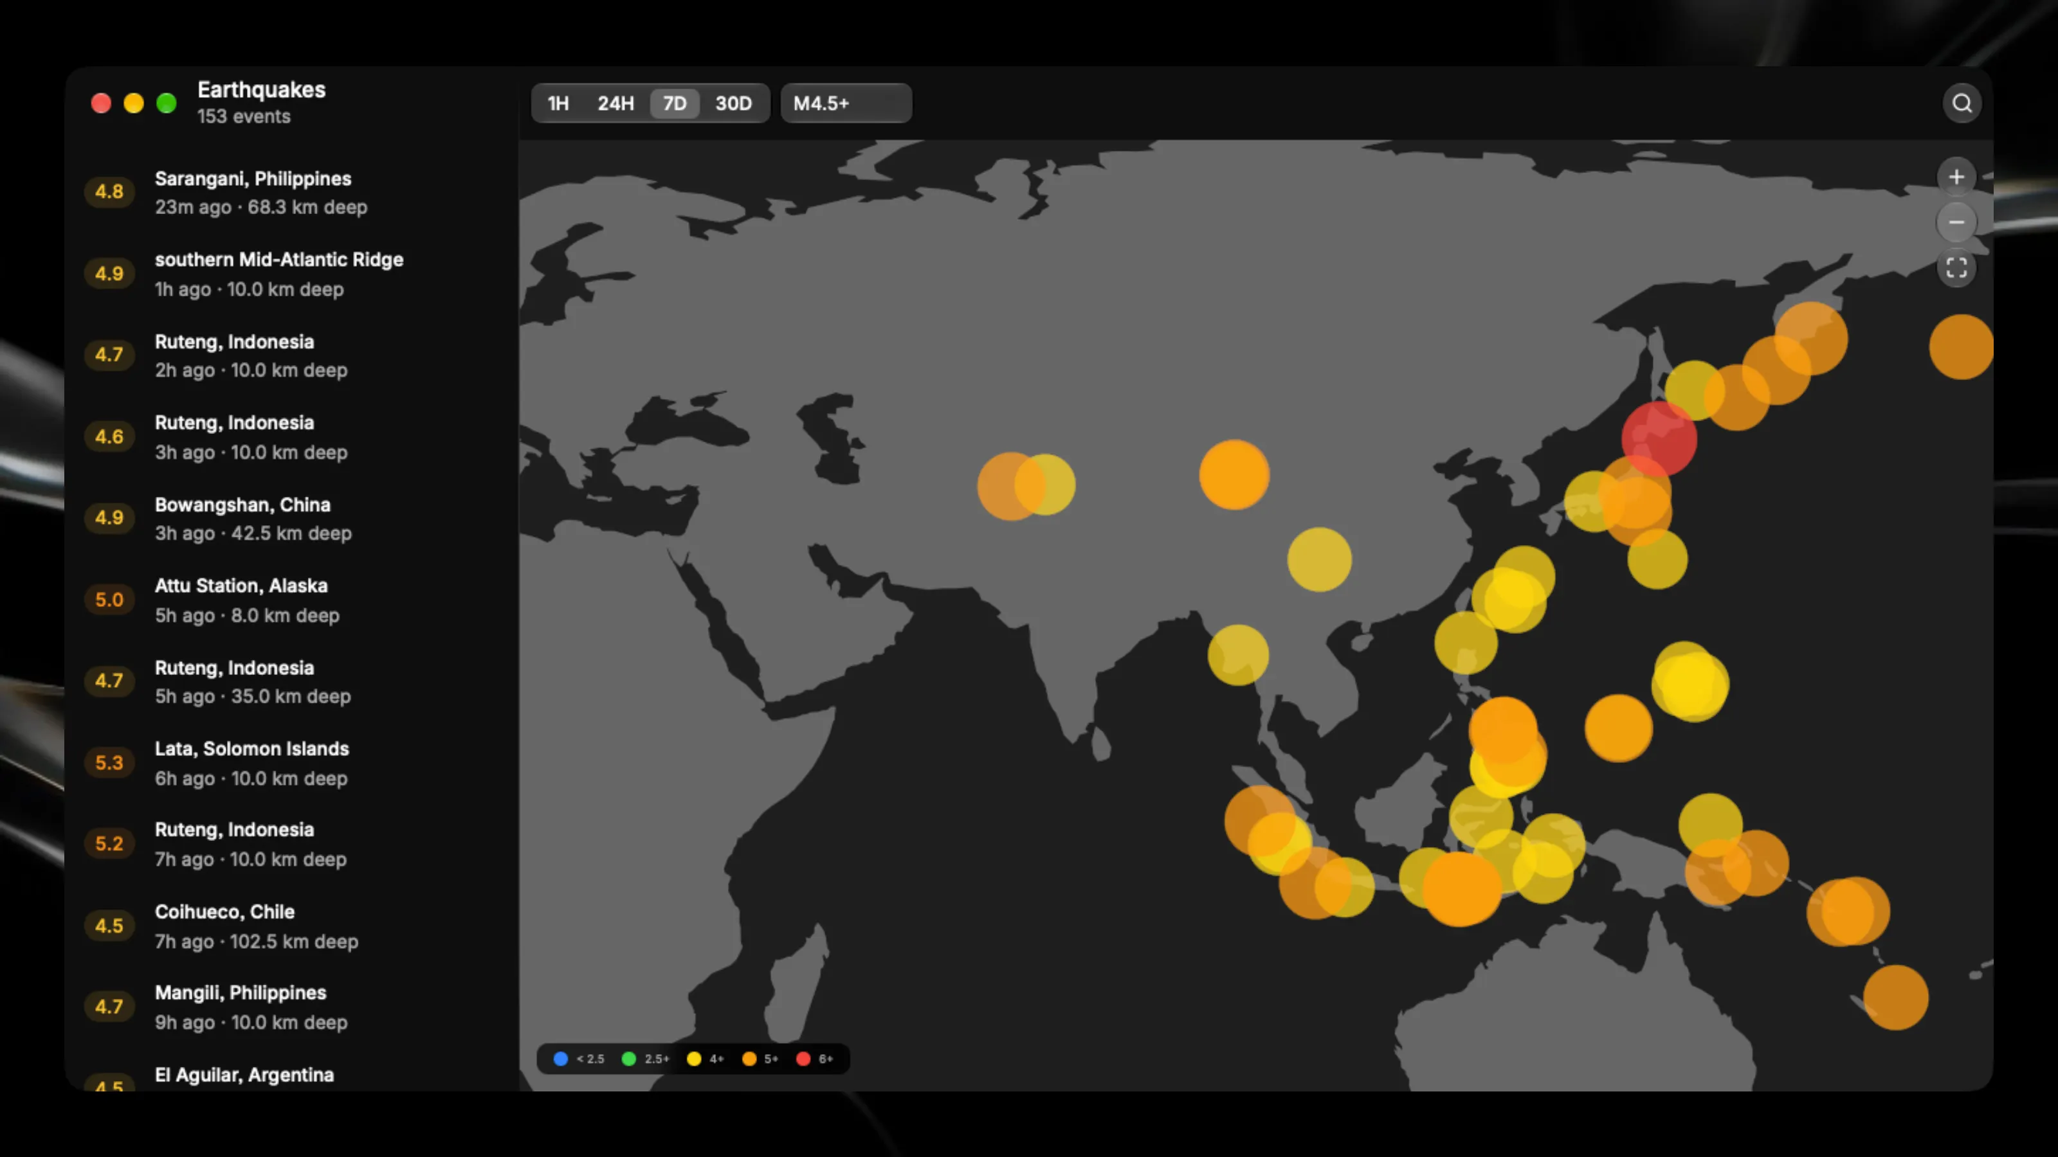Fit map to full extent icon
Screen dimensions: 2058x1157
(1956, 267)
